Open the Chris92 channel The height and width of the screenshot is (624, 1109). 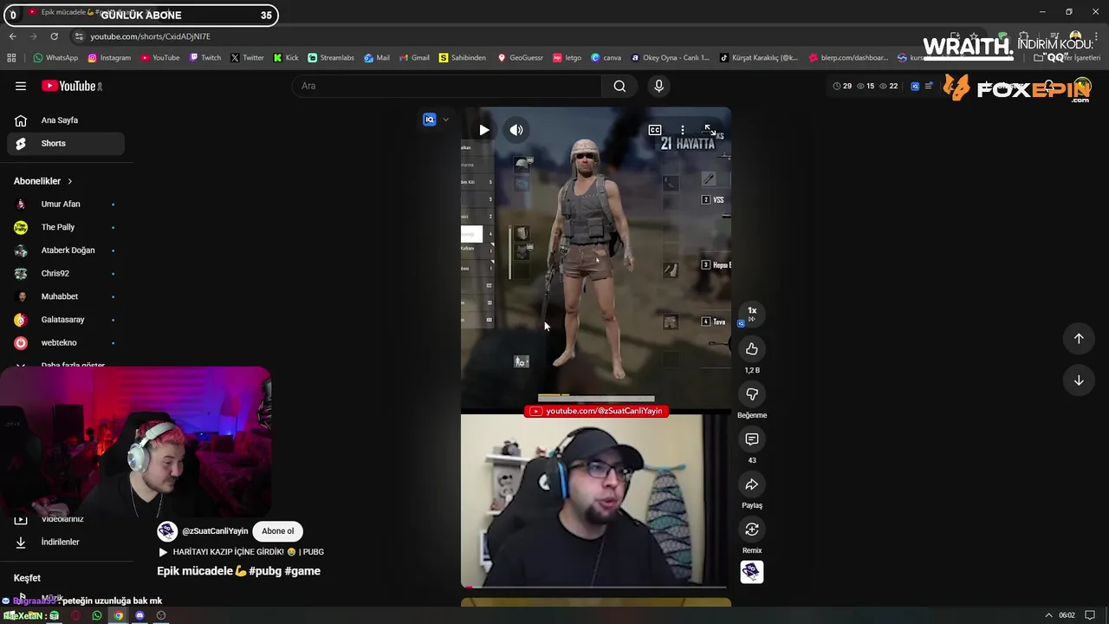(x=66, y=274)
